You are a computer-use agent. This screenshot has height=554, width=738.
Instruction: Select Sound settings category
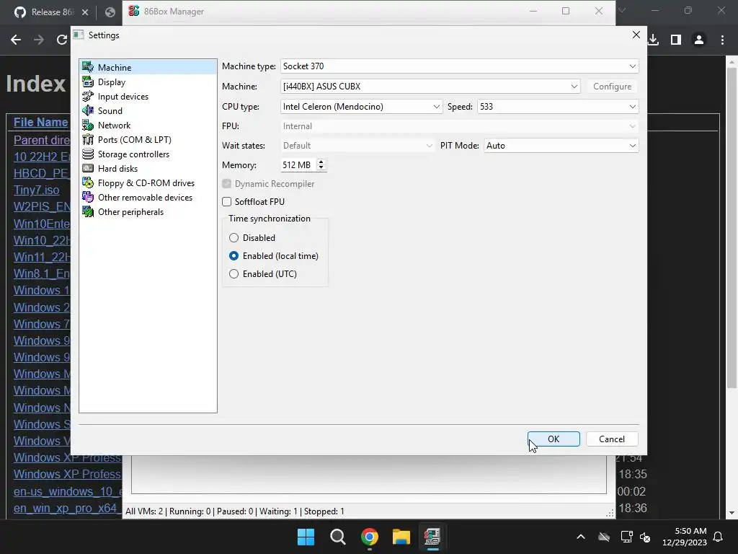[x=148, y=110]
